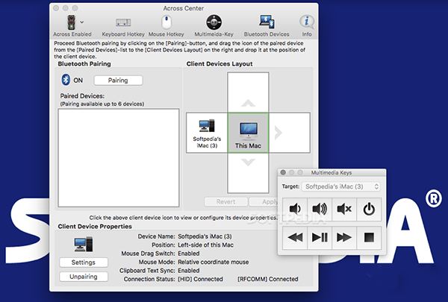
Task: Select This Mac in the layout
Action: click(248, 133)
